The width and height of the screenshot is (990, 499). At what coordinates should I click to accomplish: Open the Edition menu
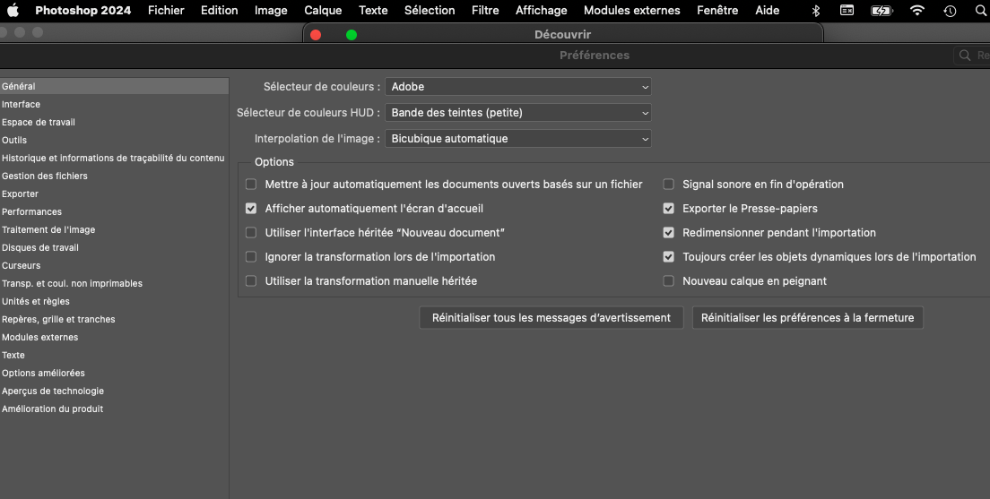[219, 10]
